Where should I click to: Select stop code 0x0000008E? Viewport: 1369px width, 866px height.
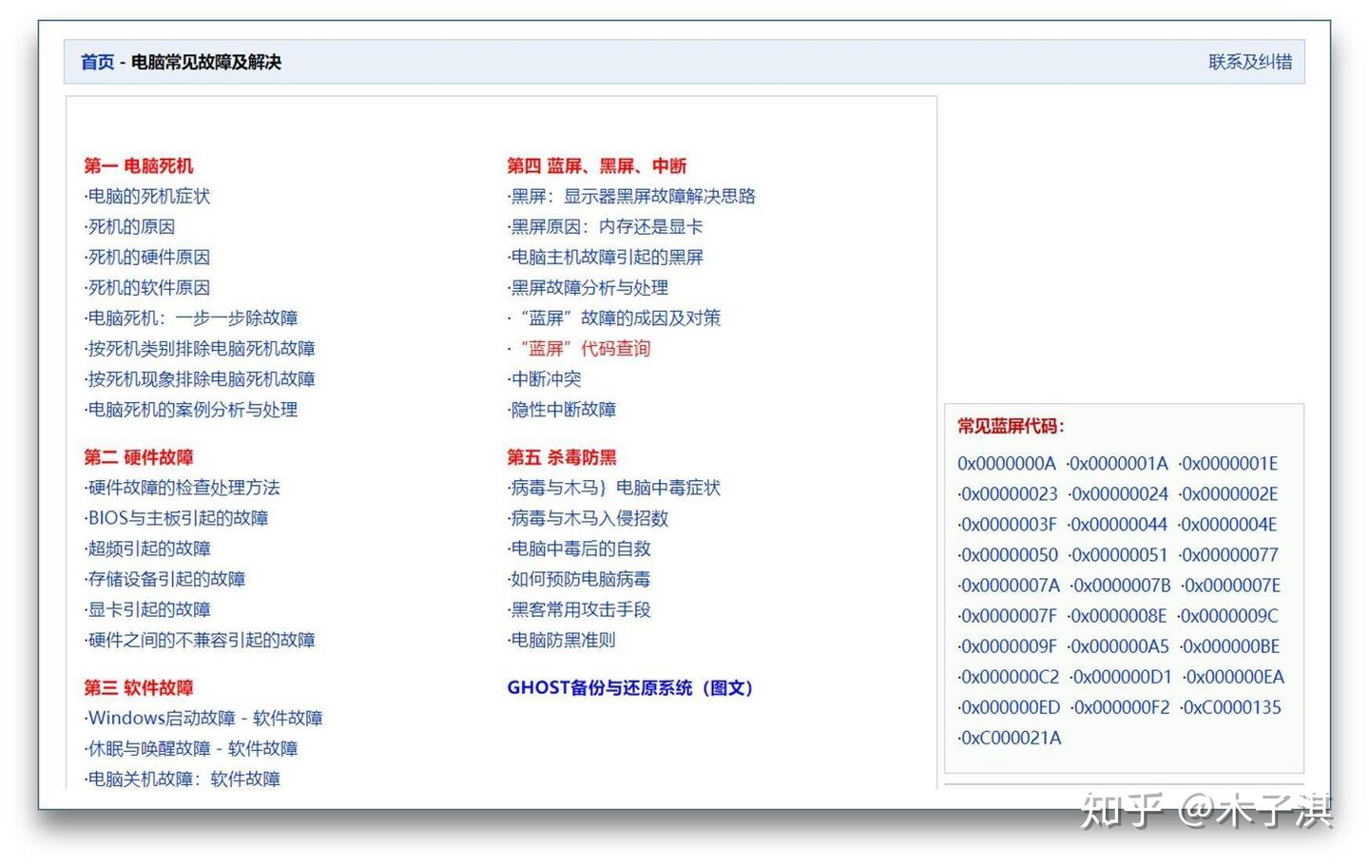coord(1119,615)
